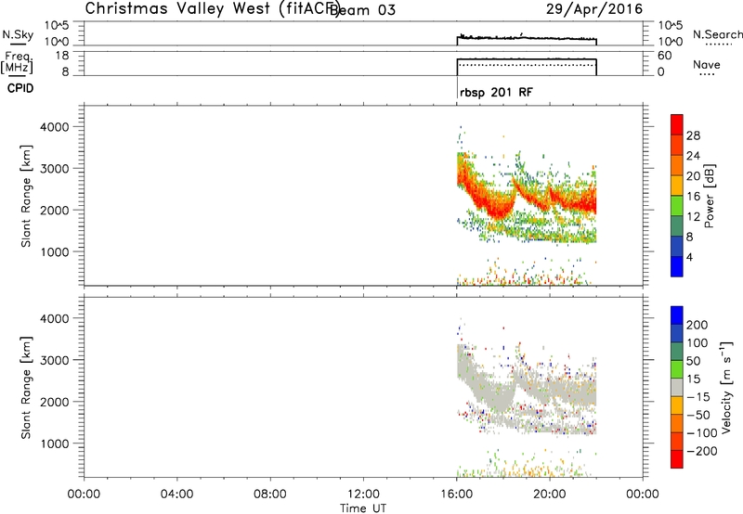743x514 pixels.
Task: Click the '08:00' time axis tick label
Action: pyautogui.click(x=270, y=495)
